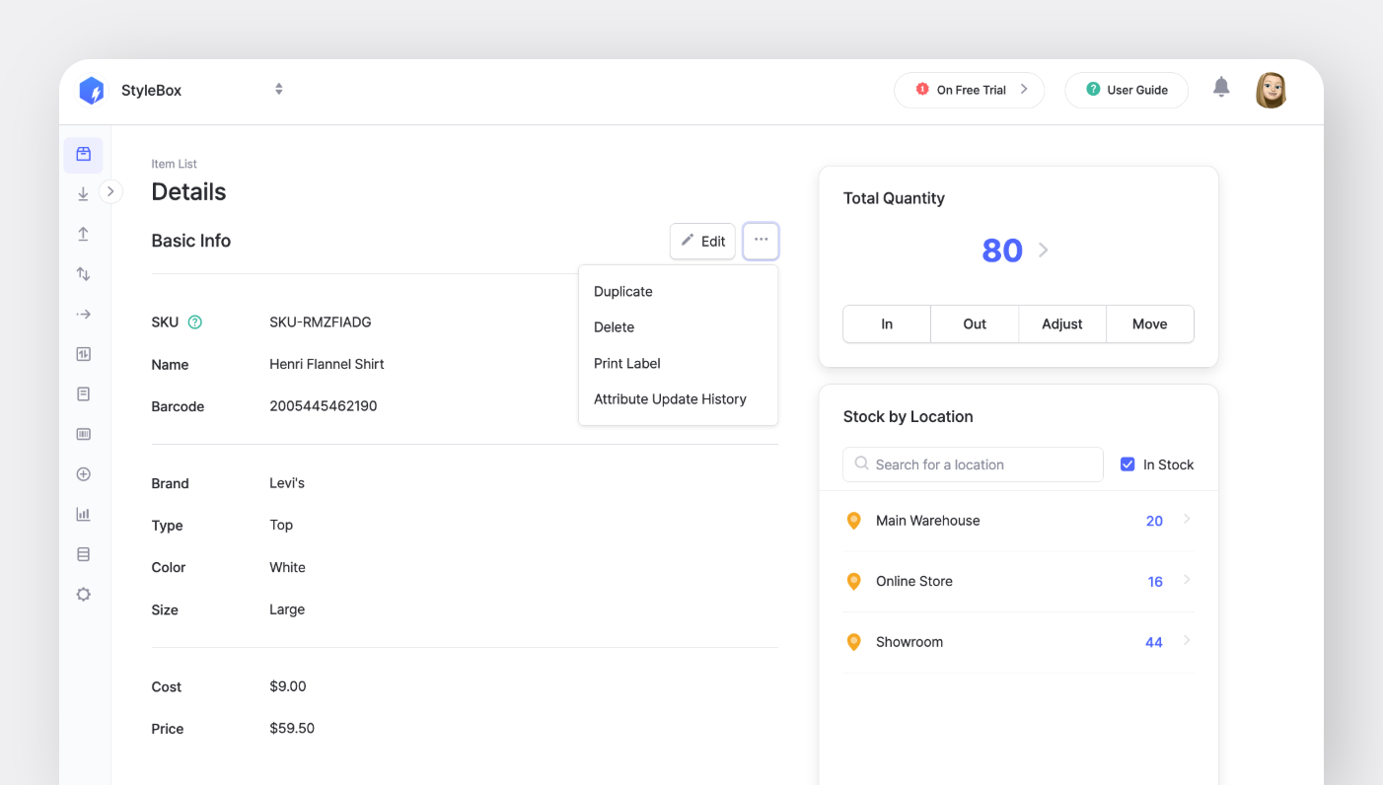The width and height of the screenshot is (1383, 785).
Task: Select Attribute Update History menu entry
Action: point(670,399)
